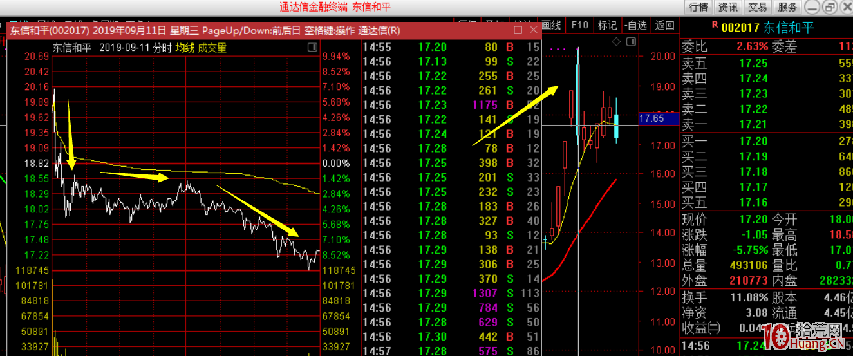Viewport: 853px width, 356px height.
Task: Click the 返回 back button
Action: tap(664, 25)
